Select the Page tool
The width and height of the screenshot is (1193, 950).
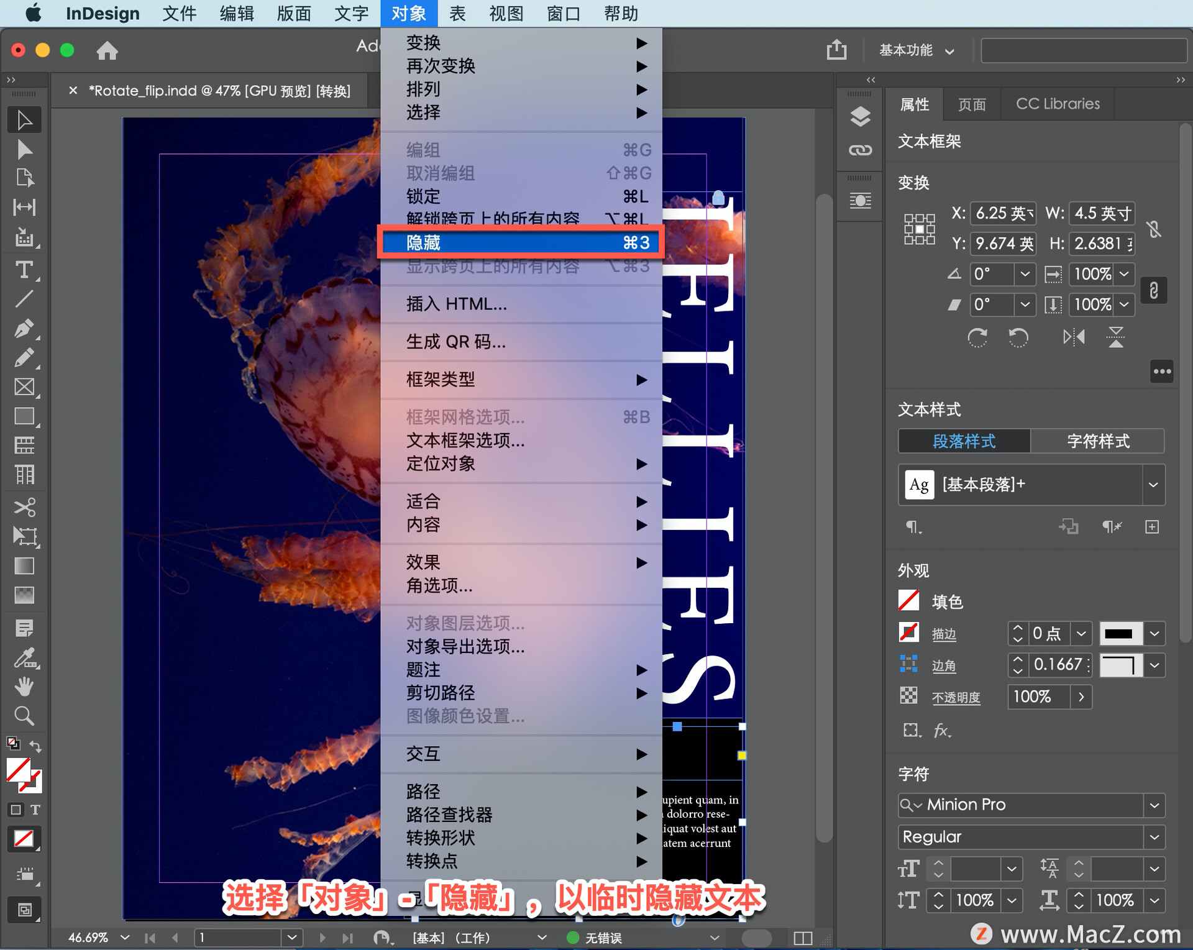[x=24, y=178]
